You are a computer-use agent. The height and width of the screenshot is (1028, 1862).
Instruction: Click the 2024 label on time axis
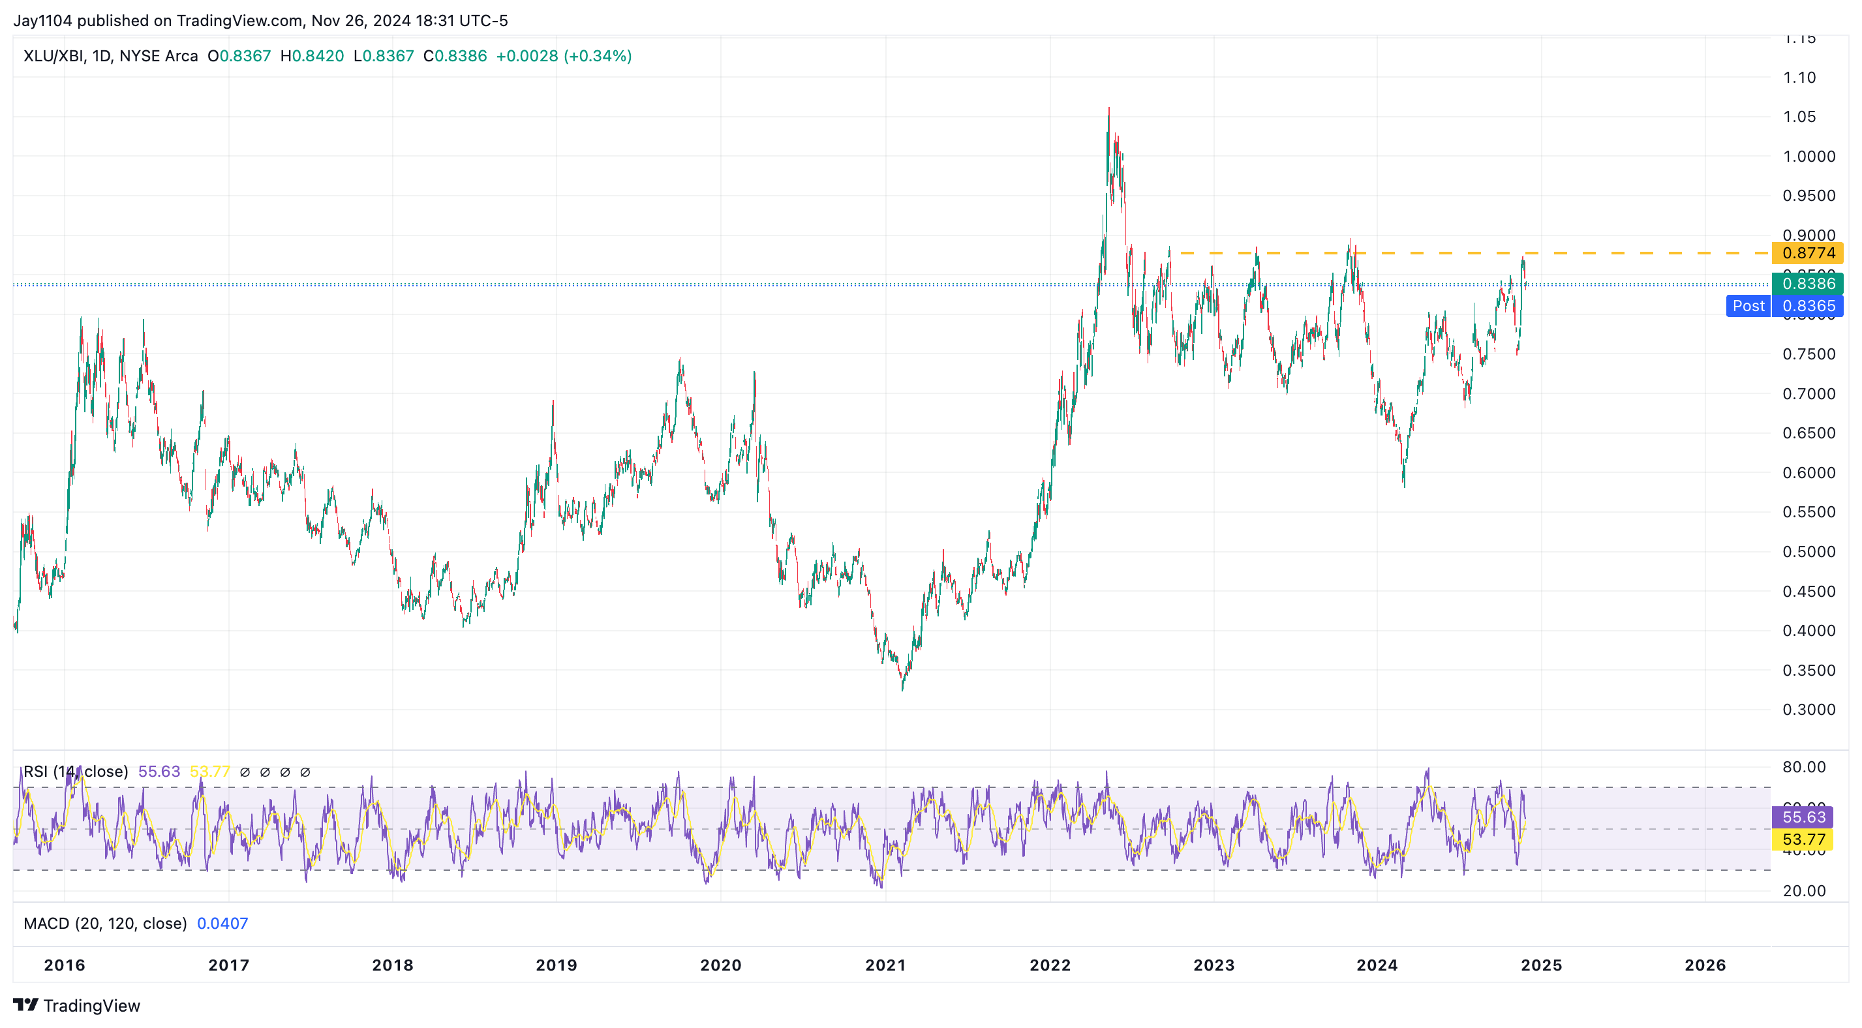[1377, 965]
